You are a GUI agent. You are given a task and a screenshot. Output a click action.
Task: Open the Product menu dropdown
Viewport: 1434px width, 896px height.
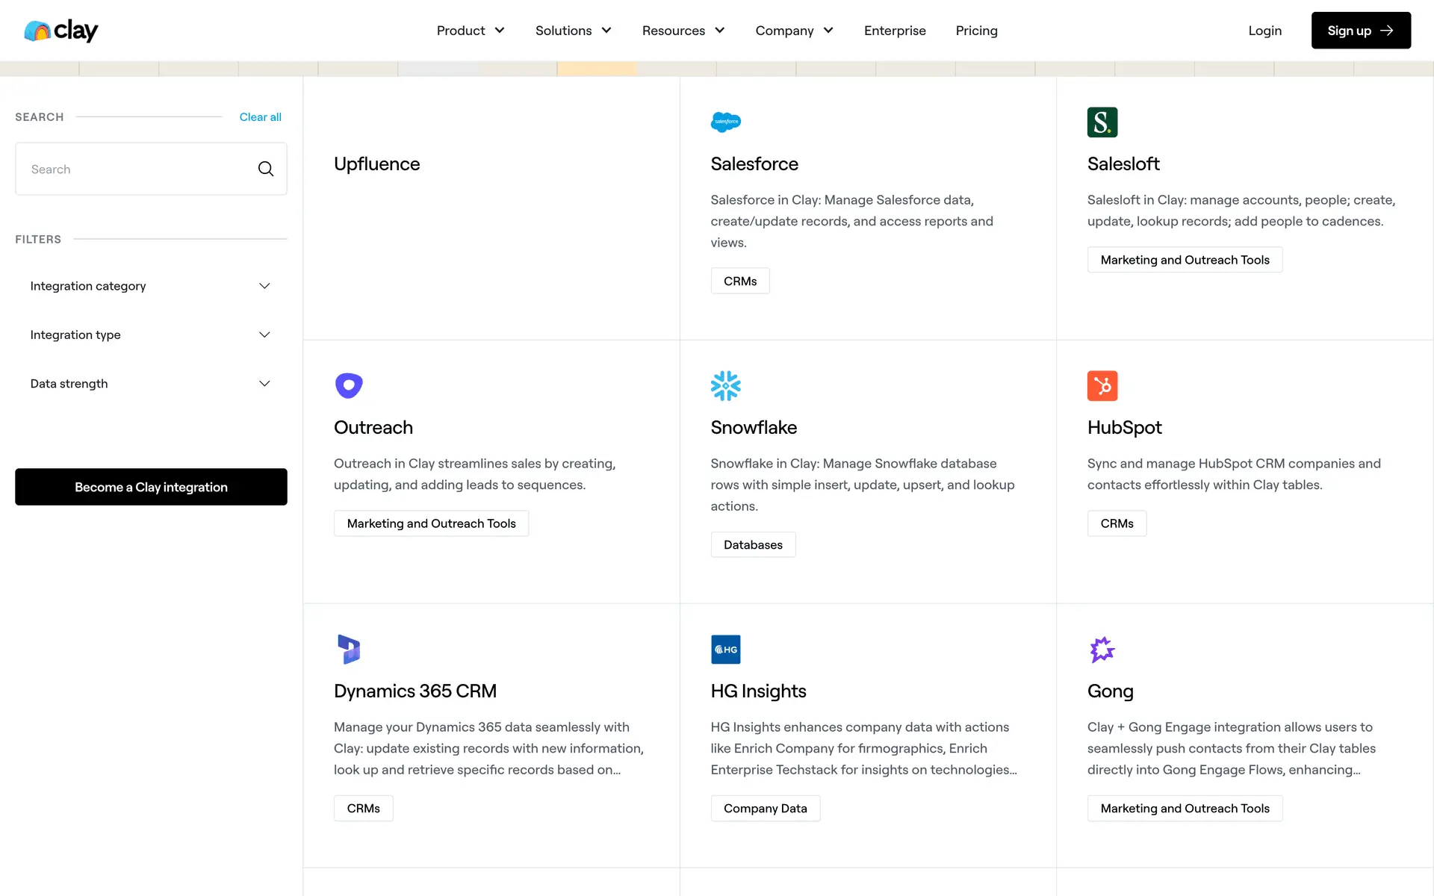coord(471,31)
